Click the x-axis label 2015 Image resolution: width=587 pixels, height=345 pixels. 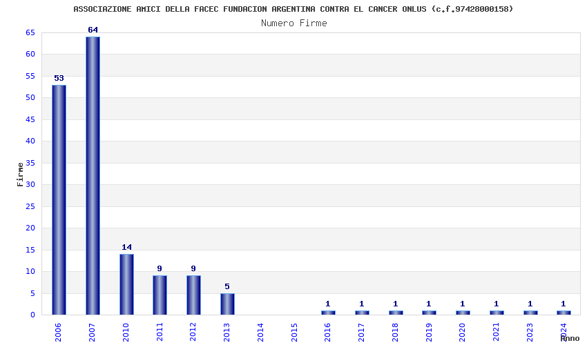click(x=294, y=333)
